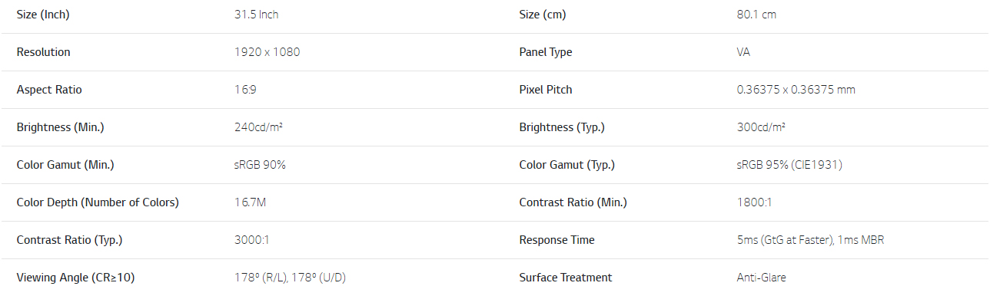The width and height of the screenshot is (990, 296).
Task: Click the Pixel Pitch label
Action: (546, 90)
